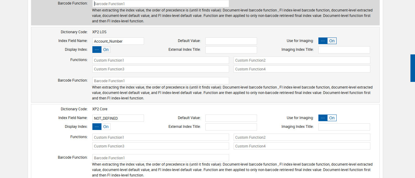Click the topmost Barcode Function field in gray section
Screen dimensions: 415x178
160,4
